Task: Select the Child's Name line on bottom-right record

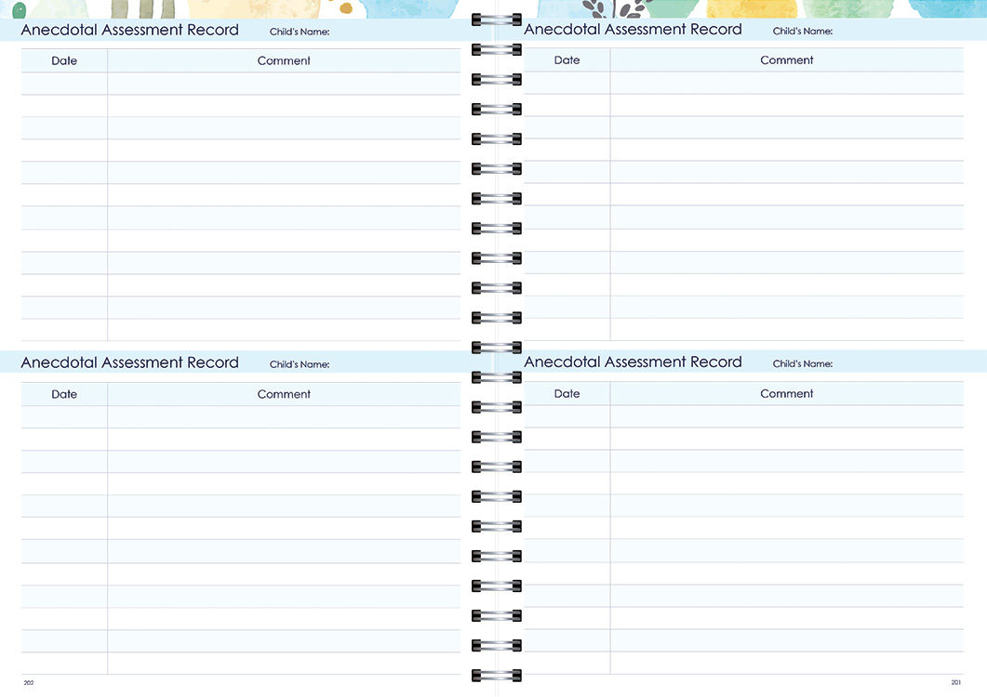Action: [802, 363]
